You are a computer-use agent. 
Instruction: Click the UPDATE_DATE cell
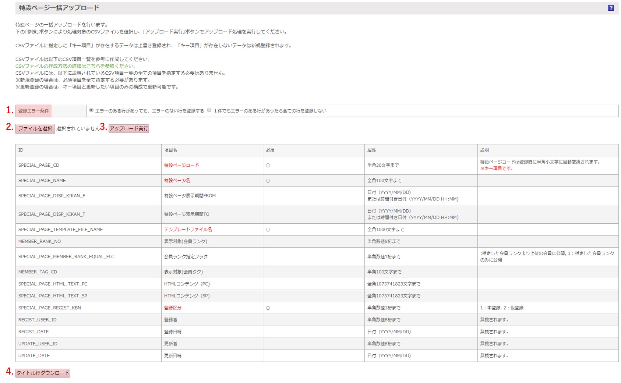point(34,356)
